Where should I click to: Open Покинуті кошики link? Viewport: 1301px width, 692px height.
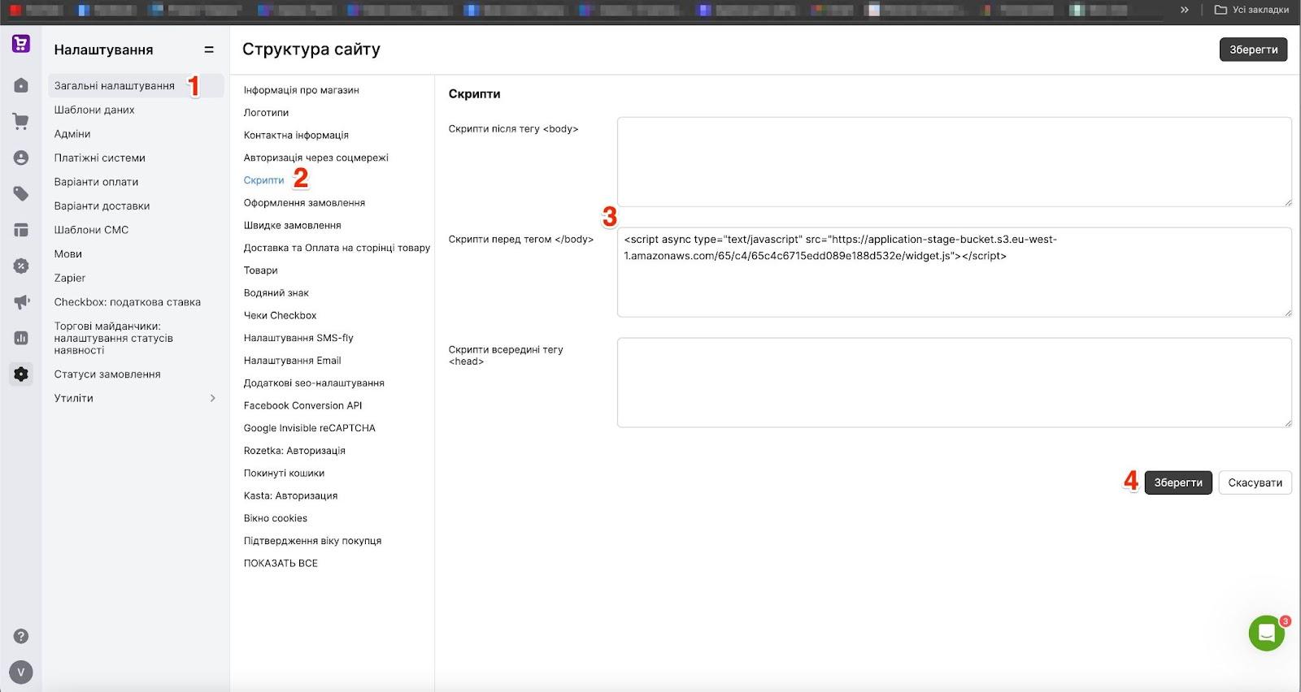click(284, 474)
